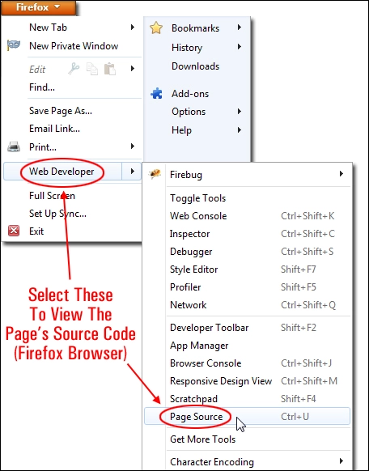
Task: Expand the Firebug submenu arrow
Action: (x=341, y=174)
